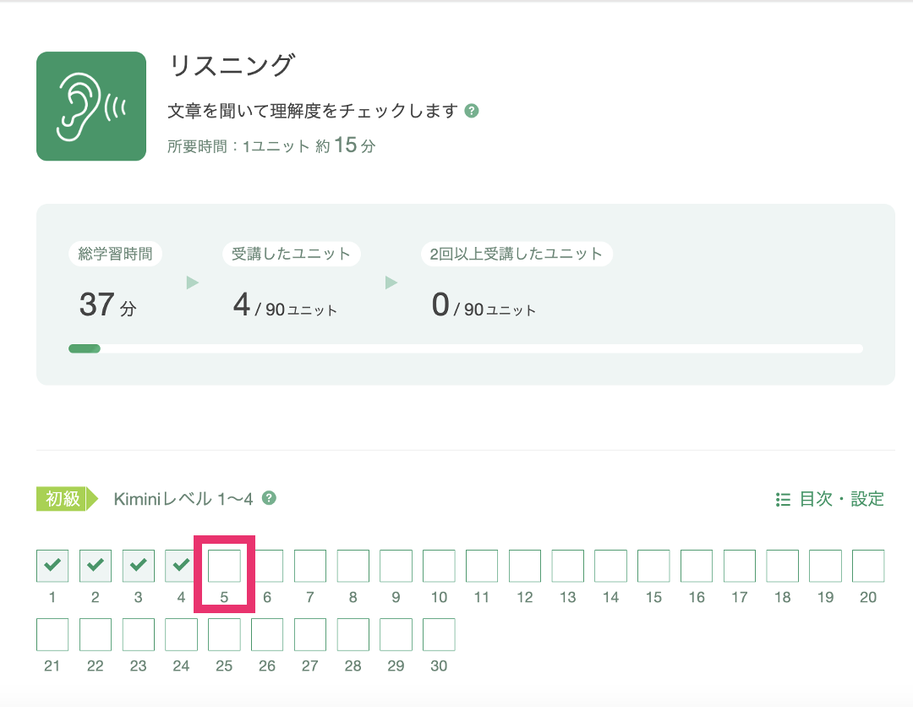Screen dimensions: 913x707
Task: Open unit 6 box
Action: (269, 566)
